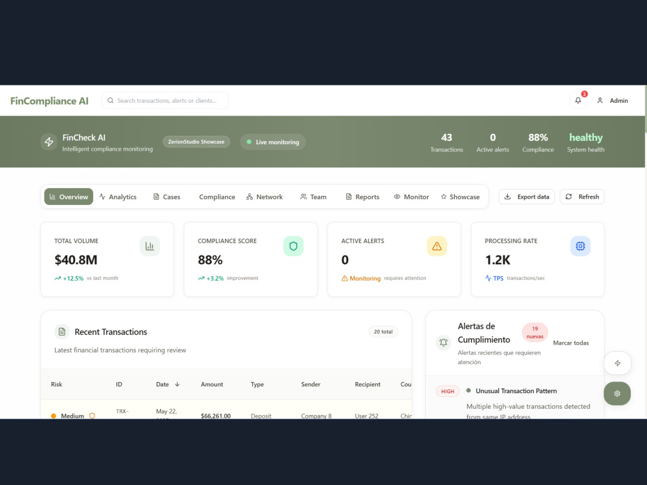Screen dimensions: 647x485
Task: Click the Unusual Transaction Pattern alert title
Action: 516,391
